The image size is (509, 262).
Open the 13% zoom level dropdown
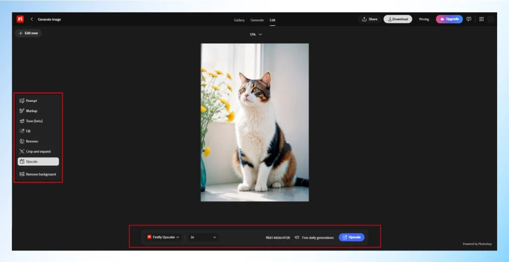(x=255, y=34)
